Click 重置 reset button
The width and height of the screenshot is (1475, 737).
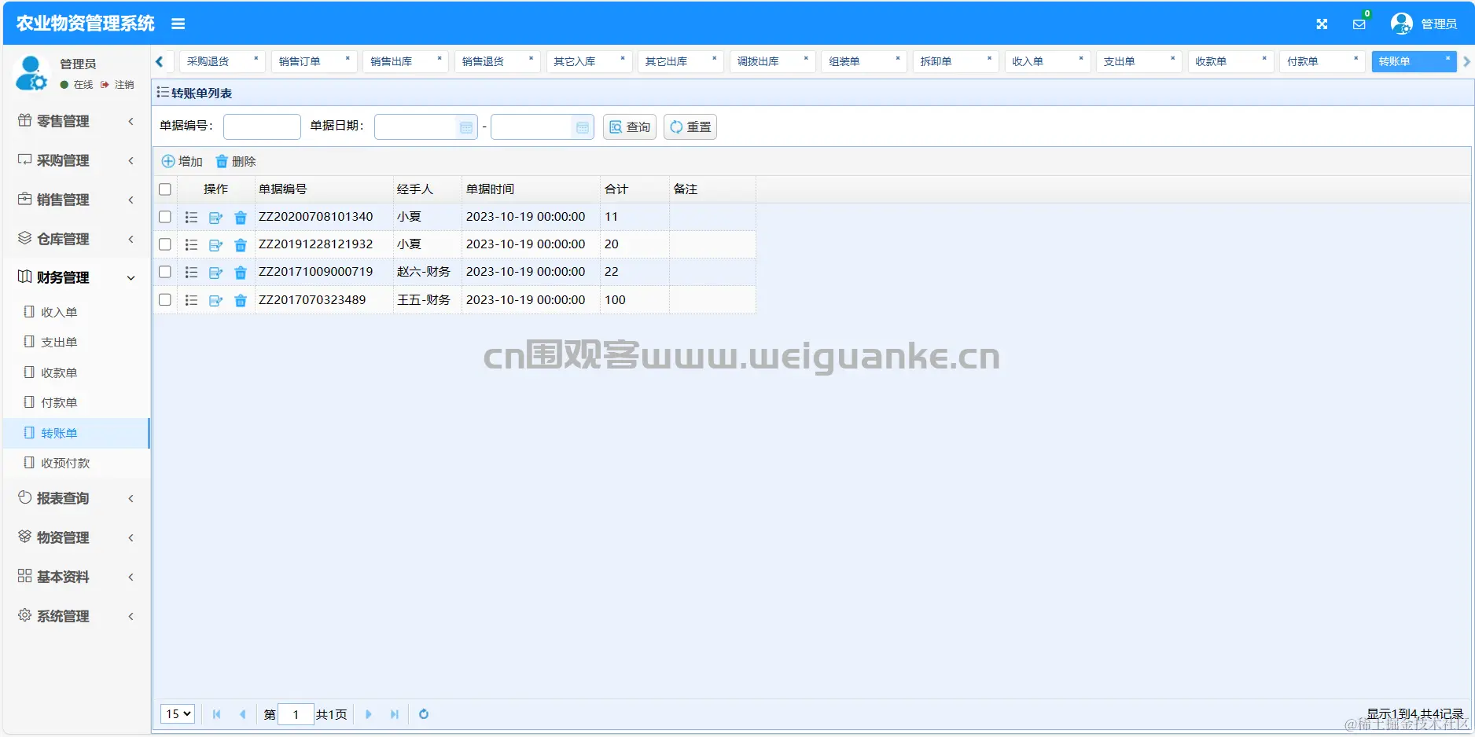(690, 127)
